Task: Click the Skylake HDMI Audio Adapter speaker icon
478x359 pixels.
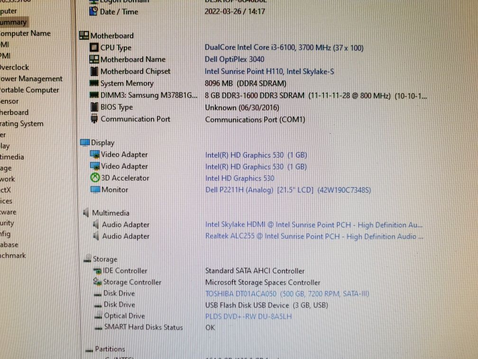Action: (96, 224)
